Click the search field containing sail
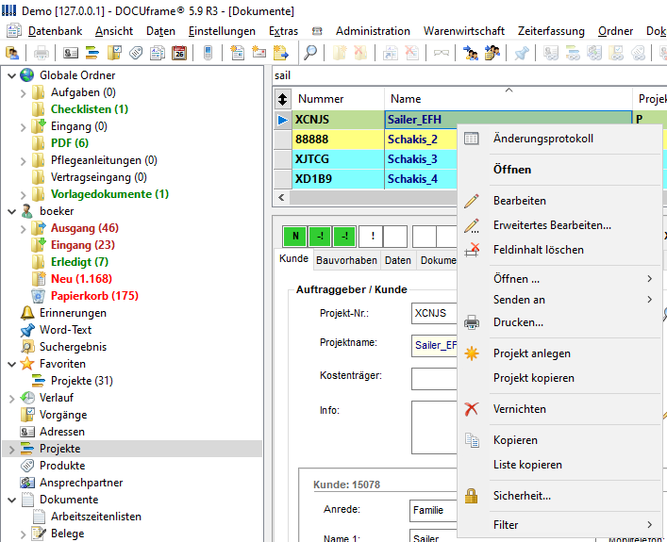This screenshot has width=667, height=542. [468, 75]
